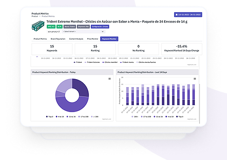
Task: Click the Brand: Trident badge
Action: click(x=70, y=27)
